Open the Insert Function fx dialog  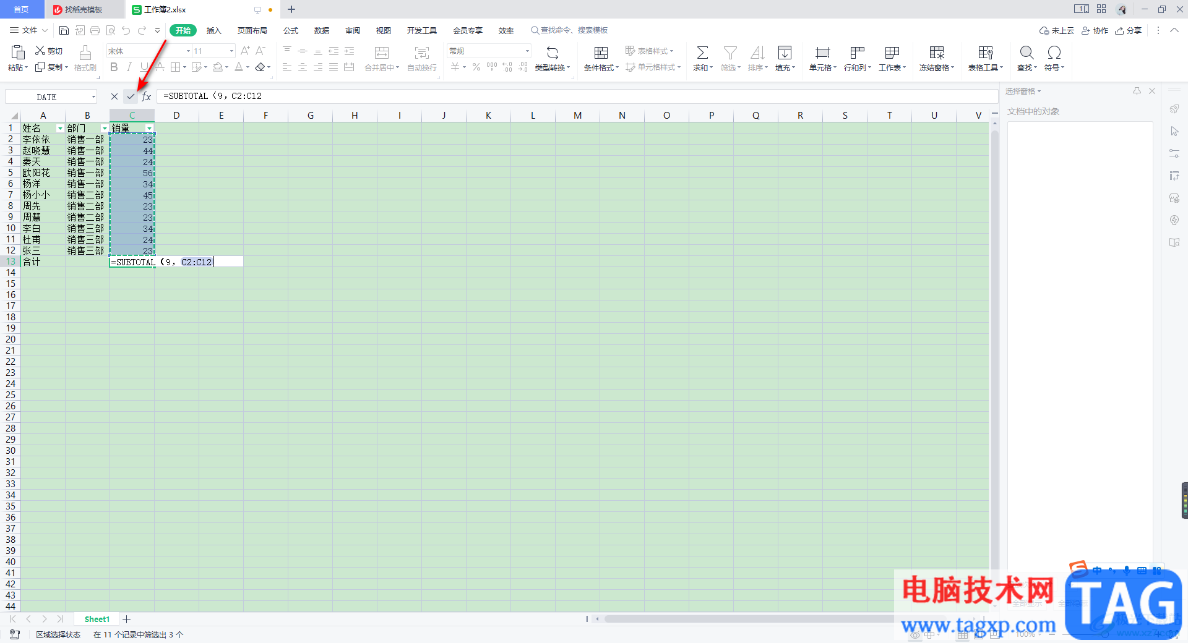click(147, 96)
